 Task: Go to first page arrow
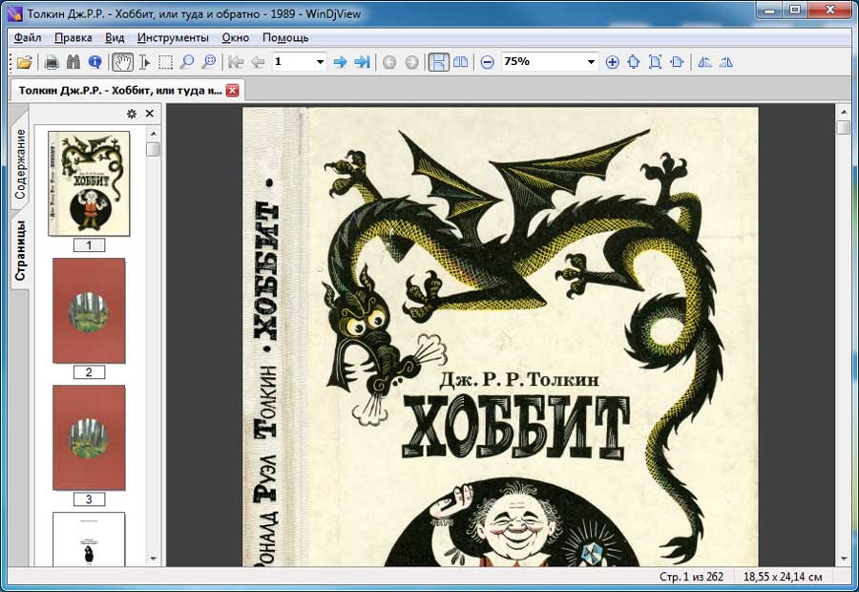pyautogui.click(x=236, y=62)
